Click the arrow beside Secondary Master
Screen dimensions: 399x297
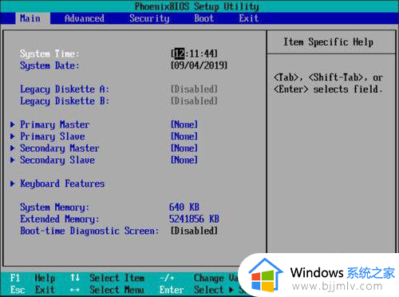12,148
